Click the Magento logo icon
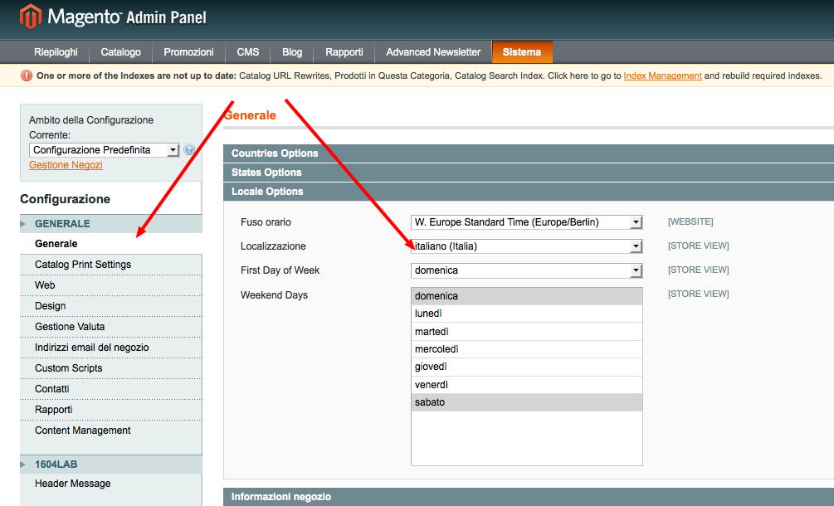Viewport: 834px width, 506px height. (31, 17)
